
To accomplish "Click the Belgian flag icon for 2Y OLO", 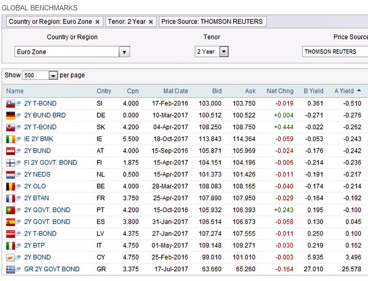I will point(10,186).
